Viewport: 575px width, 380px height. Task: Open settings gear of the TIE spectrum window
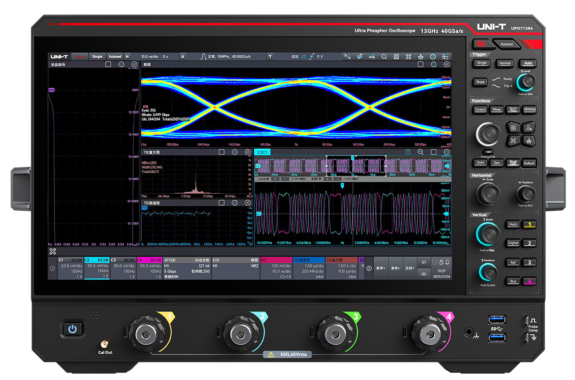(x=234, y=203)
